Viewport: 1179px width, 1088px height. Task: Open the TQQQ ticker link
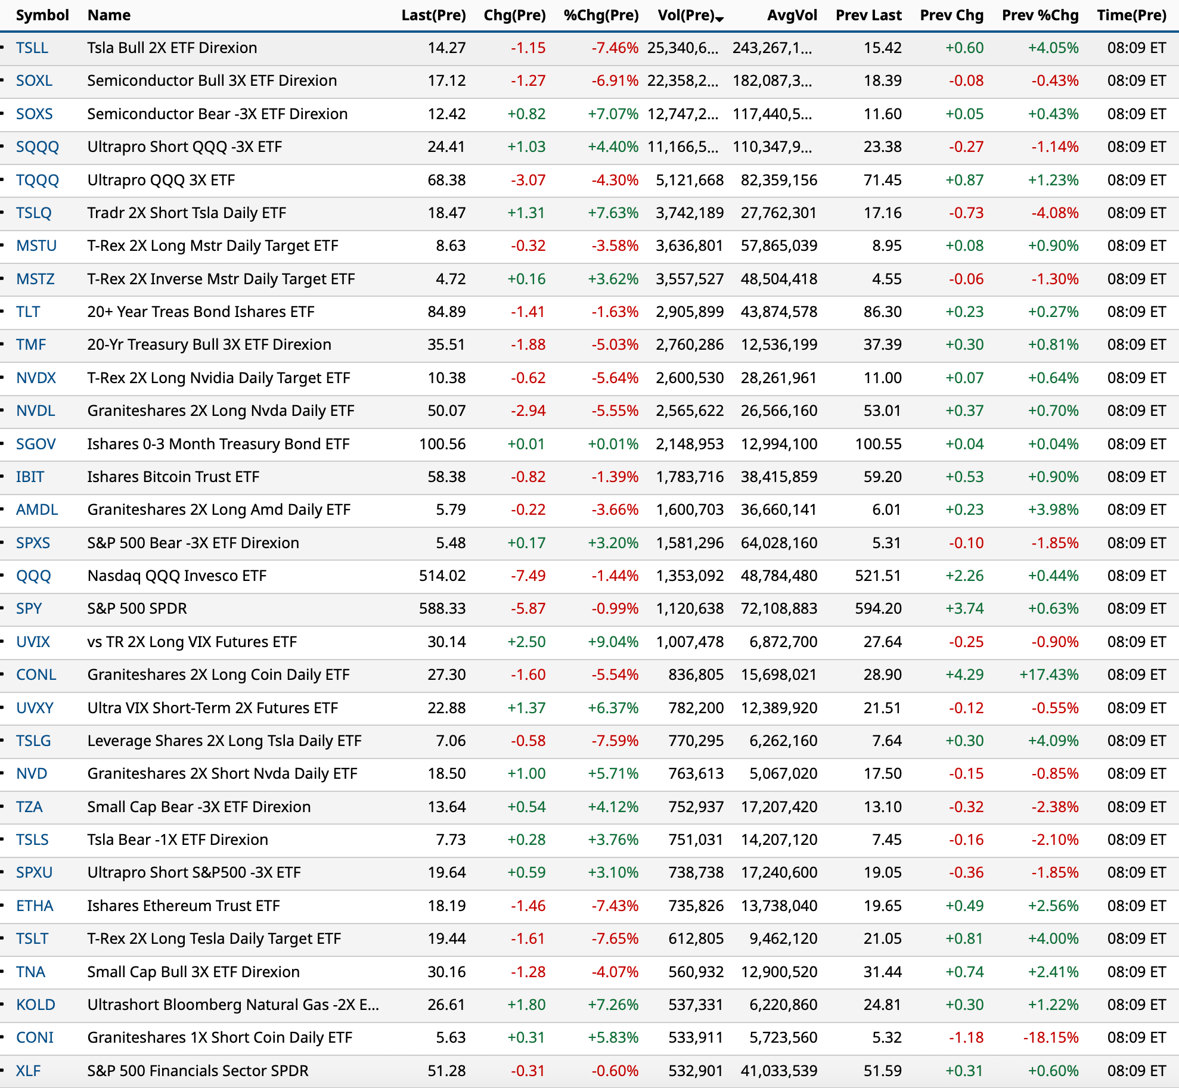(x=38, y=180)
